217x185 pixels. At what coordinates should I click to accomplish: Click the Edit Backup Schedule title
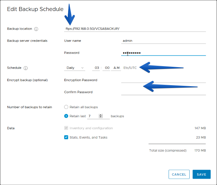coord(35,9)
